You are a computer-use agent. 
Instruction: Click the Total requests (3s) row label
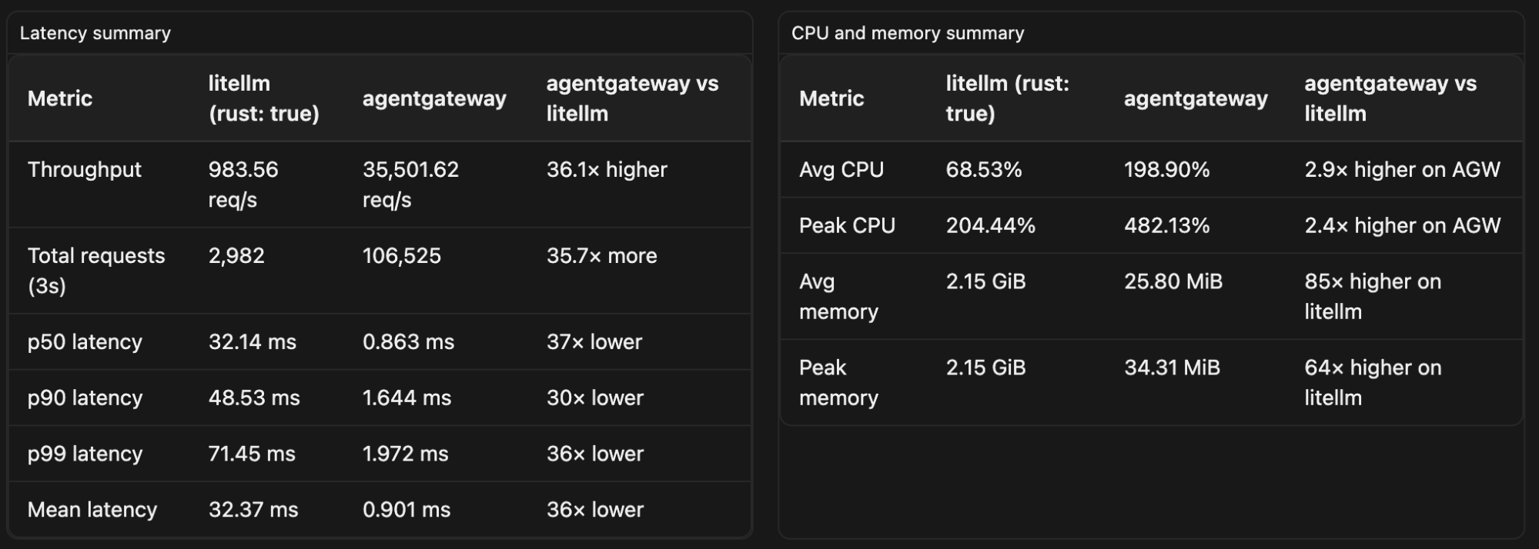96,271
